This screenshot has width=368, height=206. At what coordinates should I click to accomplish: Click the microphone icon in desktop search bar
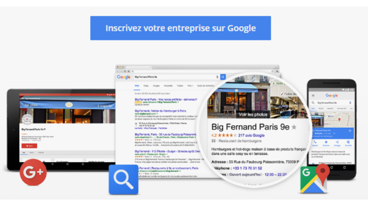pos(217,77)
